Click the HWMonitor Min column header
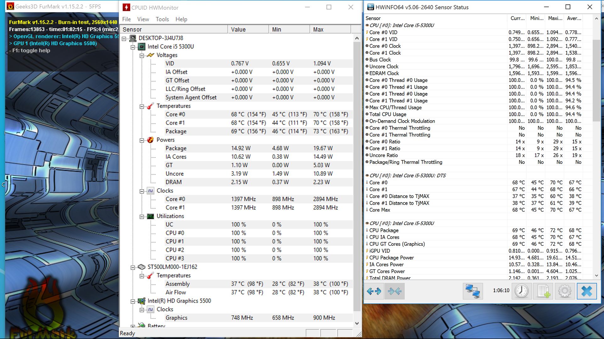 pyautogui.click(x=289, y=29)
